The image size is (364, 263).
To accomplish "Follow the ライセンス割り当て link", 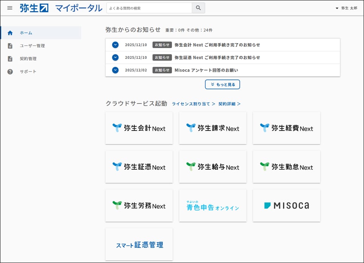I will click(193, 104).
